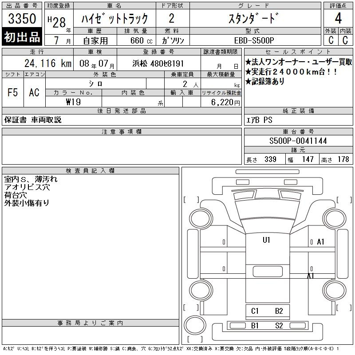Click the U1 dent mark on roof diagram
Image resolution: width=355 pixels, height=355 pixels.
point(266,240)
